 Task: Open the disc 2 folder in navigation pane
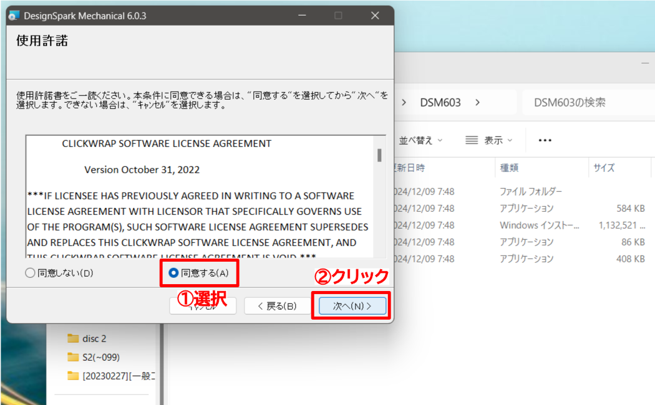tap(94, 339)
